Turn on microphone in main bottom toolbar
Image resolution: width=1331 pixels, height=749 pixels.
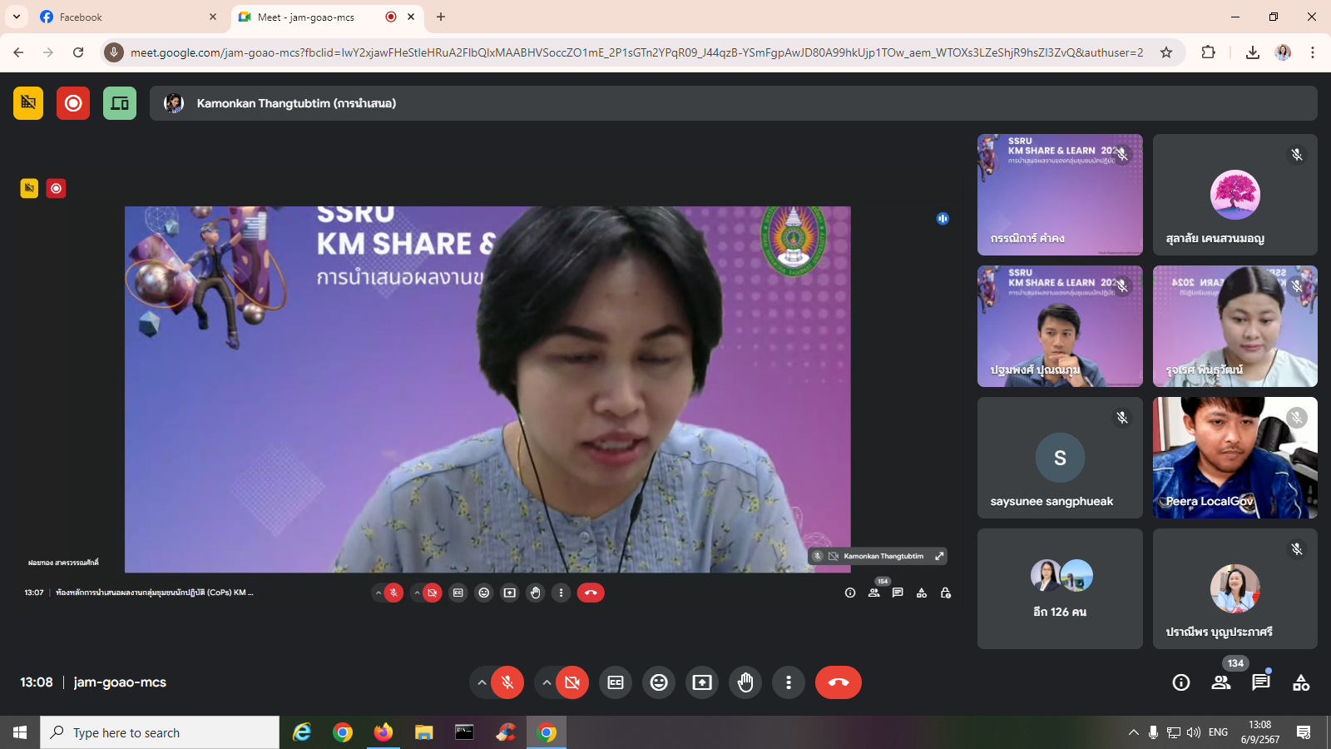point(507,682)
